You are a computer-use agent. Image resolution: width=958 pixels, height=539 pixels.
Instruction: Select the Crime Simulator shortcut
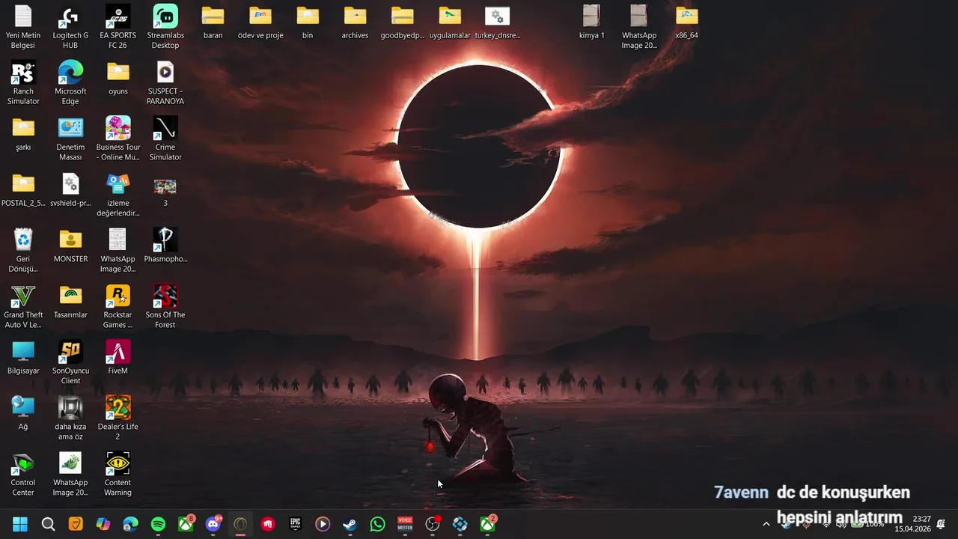coord(165,139)
